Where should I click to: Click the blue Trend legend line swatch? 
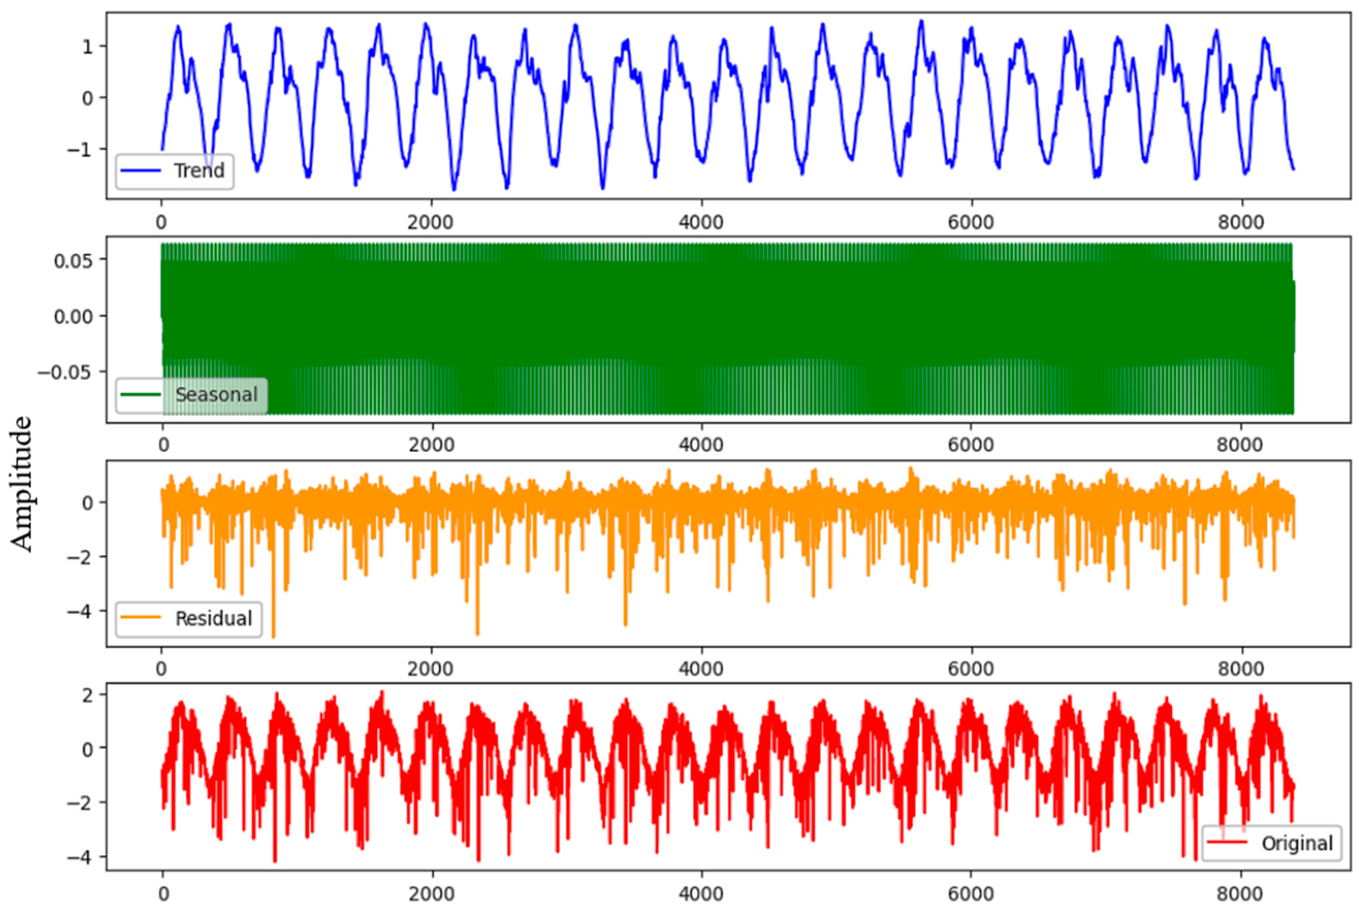pyautogui.click(x=141, y=171)
